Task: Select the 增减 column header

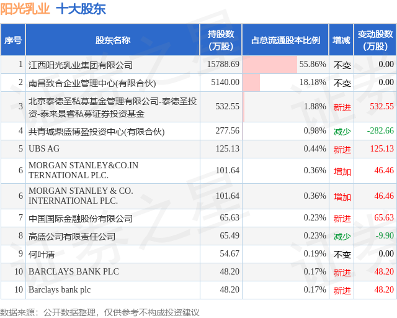Action: coord(341,40)
